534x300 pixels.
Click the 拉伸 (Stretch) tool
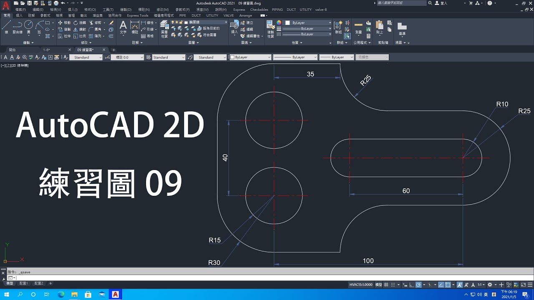coord(64,36)
